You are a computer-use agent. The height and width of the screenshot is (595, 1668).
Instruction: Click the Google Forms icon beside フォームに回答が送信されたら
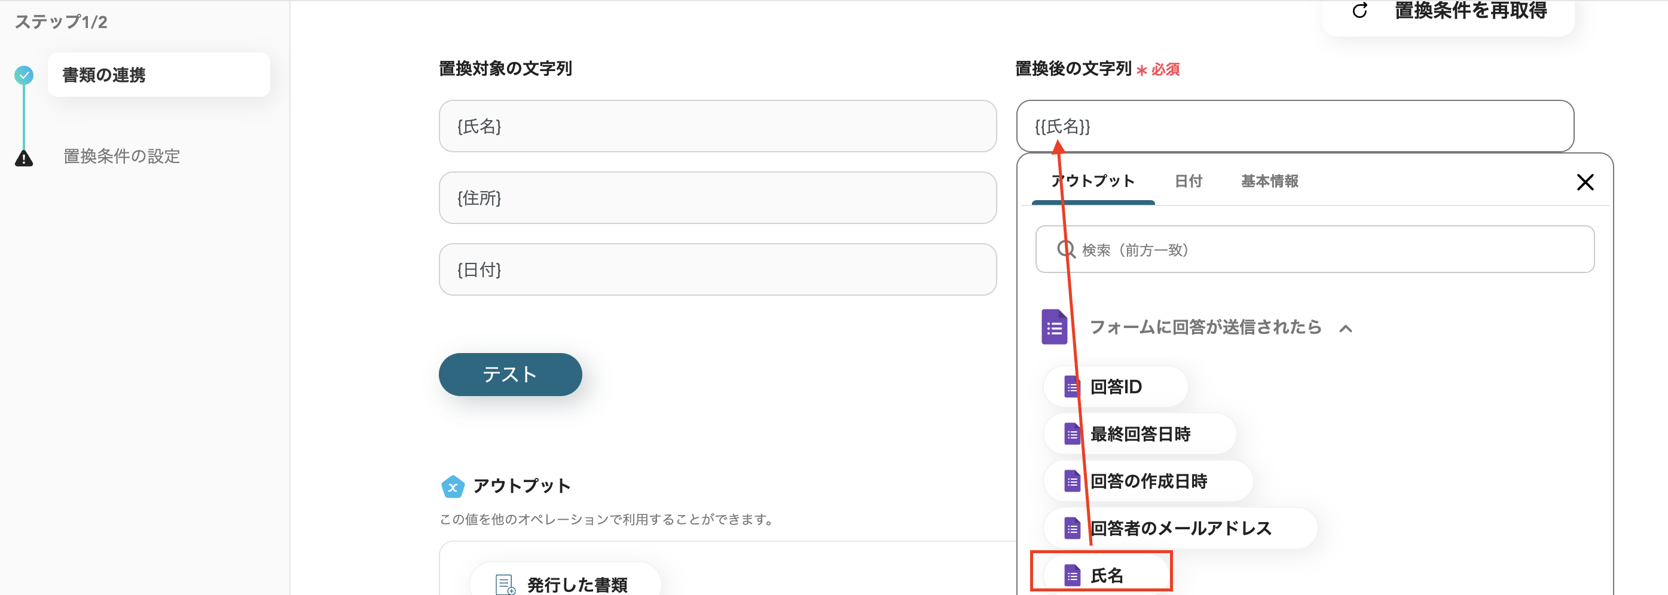[x=1055, y=327]
